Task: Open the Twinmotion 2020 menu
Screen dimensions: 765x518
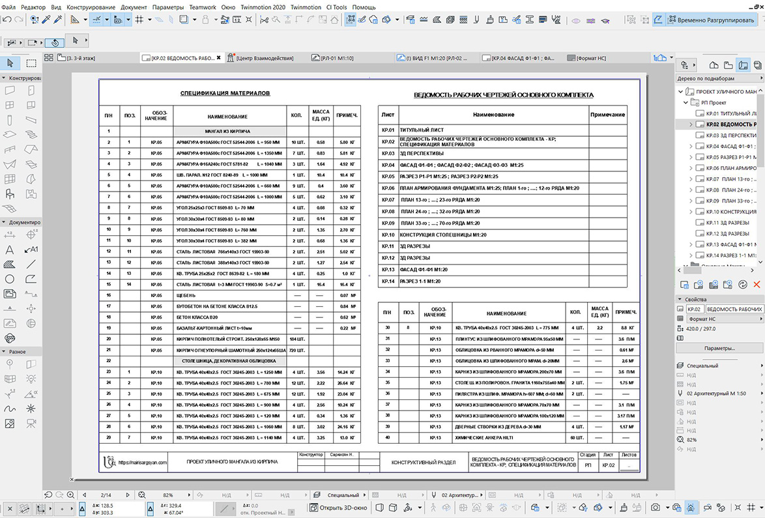Action: pos(263,7)
